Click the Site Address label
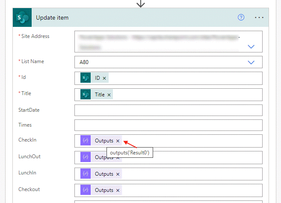This screenshot has height=203, width=281. [x=35, y=36]
